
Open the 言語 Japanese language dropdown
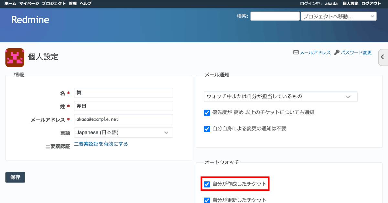pos(123,133)
